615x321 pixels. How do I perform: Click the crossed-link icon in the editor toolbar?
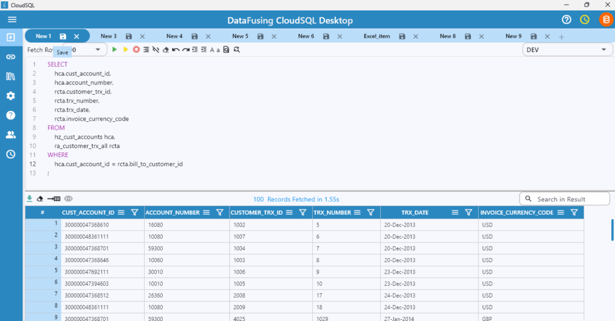(156, 49)
